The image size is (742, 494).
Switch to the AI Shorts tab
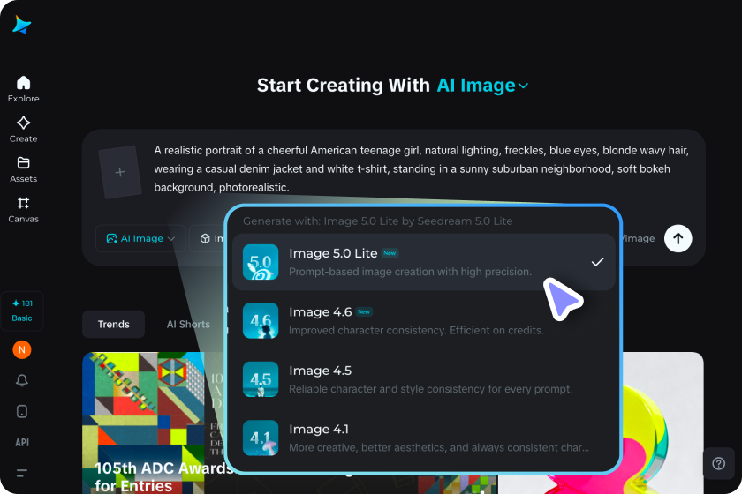coord(188,325)
